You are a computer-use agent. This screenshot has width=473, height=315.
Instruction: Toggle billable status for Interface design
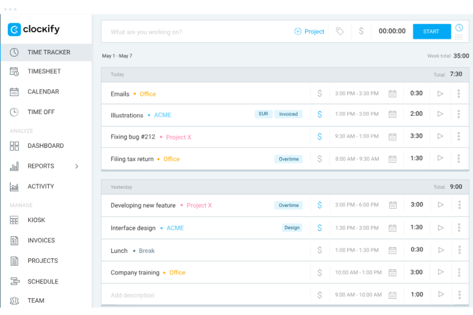[320, 228]
